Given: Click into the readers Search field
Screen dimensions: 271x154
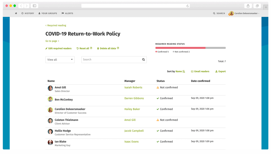Looking at the screenshot, I should tap(111, 60).
